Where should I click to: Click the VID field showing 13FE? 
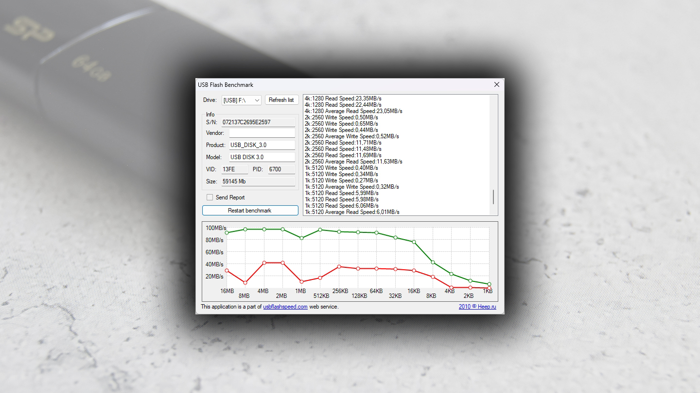point(234,169)
